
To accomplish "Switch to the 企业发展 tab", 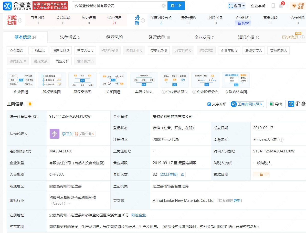I will (x=204, y=37).
